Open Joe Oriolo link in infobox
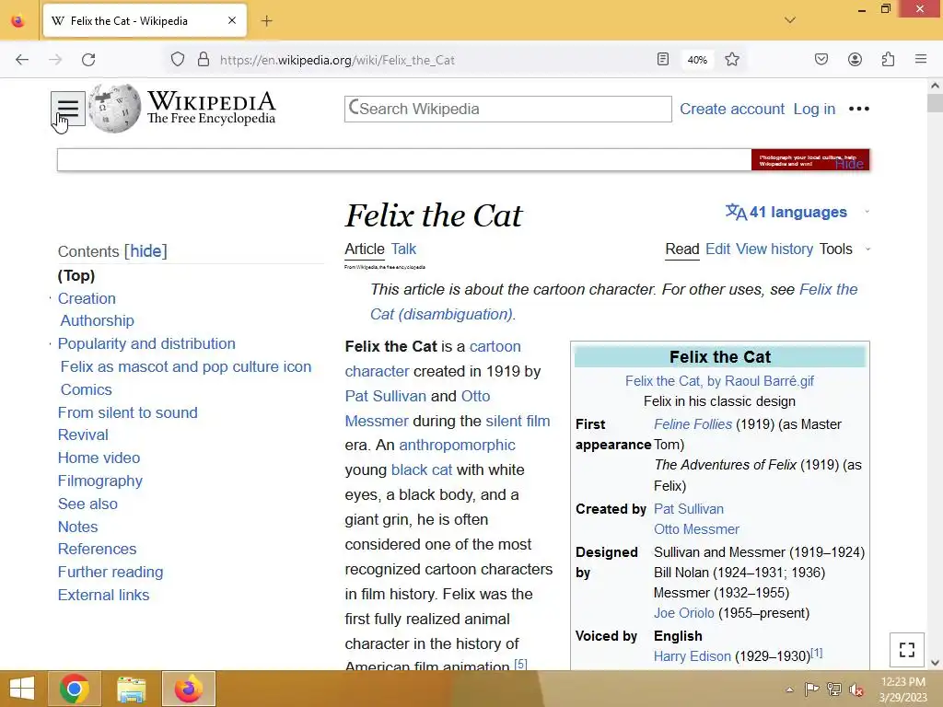Screen dimensions: 943x707 click(684, 613)
